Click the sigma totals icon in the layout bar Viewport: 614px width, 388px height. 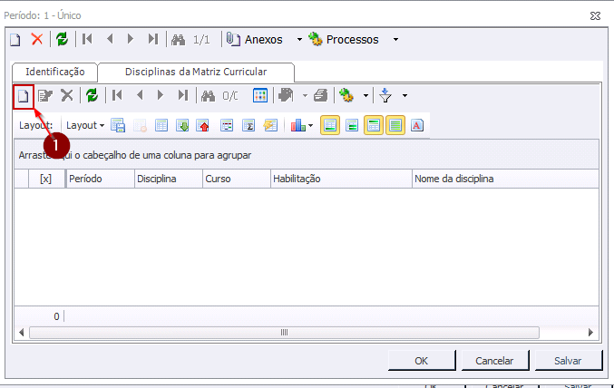click(249, 125)
